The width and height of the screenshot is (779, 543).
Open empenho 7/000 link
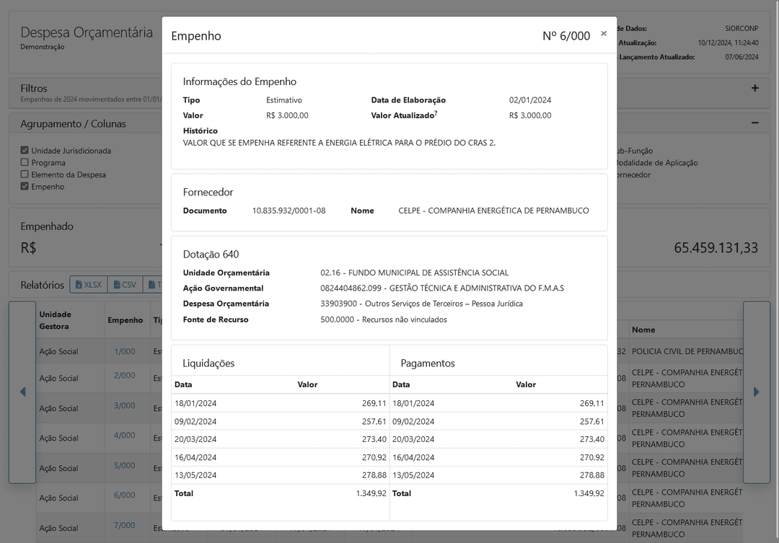pos(124,525)
